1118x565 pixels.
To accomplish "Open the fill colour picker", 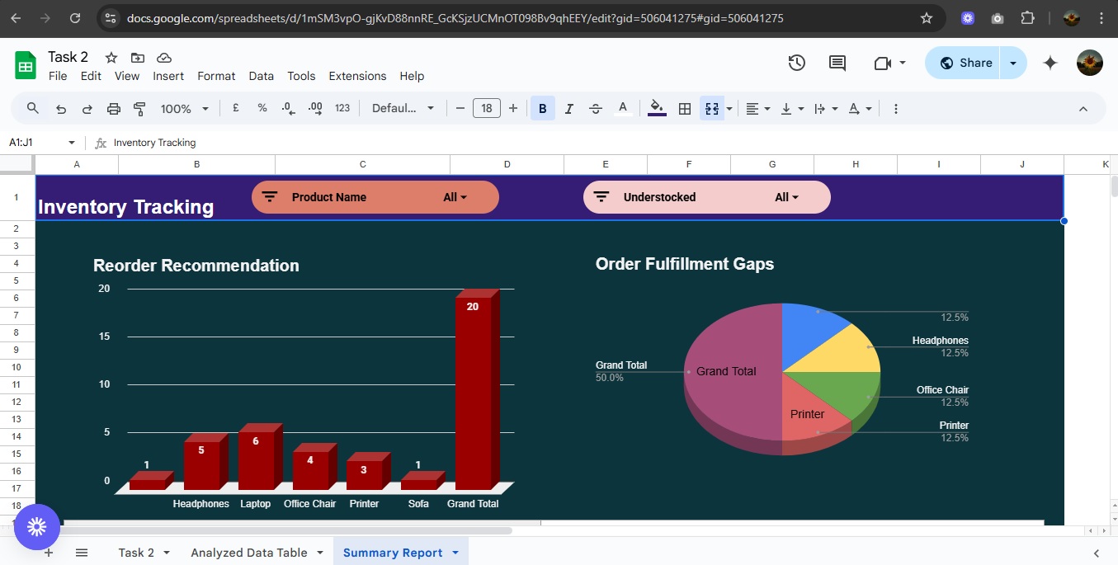I will pyautogui.click(x=657, y=109).
